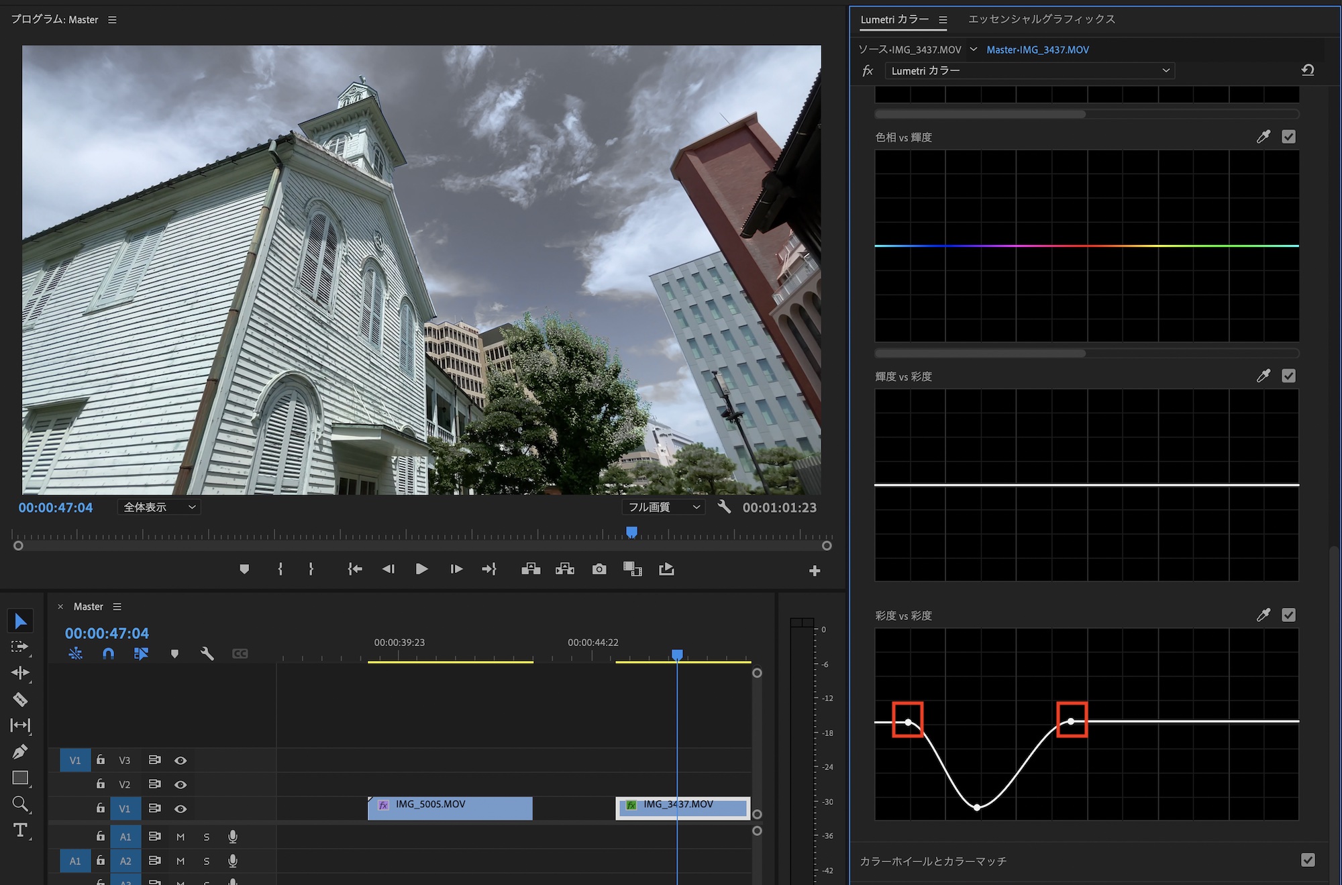Toggle timeline snapping magnet icon
This screenshot has width=1342, height=885.
[108, 653]
